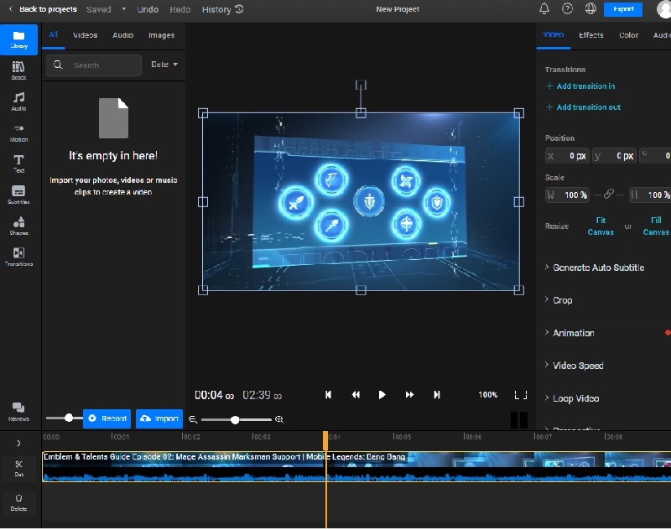
Task: Select the Text tool in sidebar
Action: tap(18, 164)
